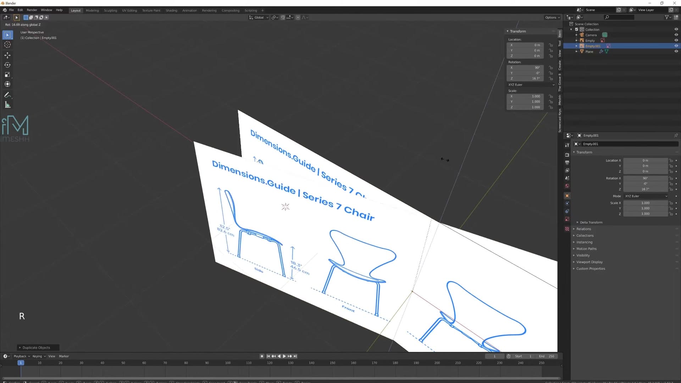The width and height of the screenshot is (681, 383).
Task: Toggle snapping magnet in viewport header
Action: click(283, 17)
